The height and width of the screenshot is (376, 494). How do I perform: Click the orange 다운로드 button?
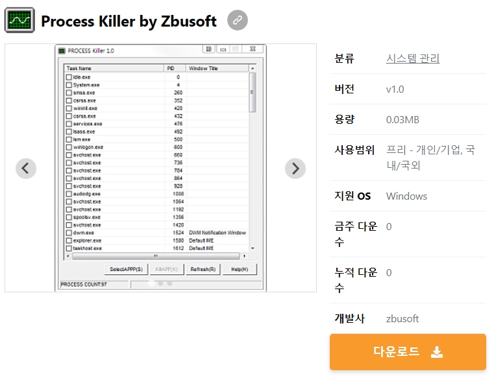(408, 352)
